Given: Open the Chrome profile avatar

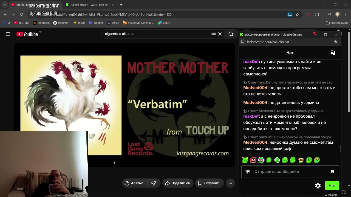Looking at the screenshot, I should point(338,15).
